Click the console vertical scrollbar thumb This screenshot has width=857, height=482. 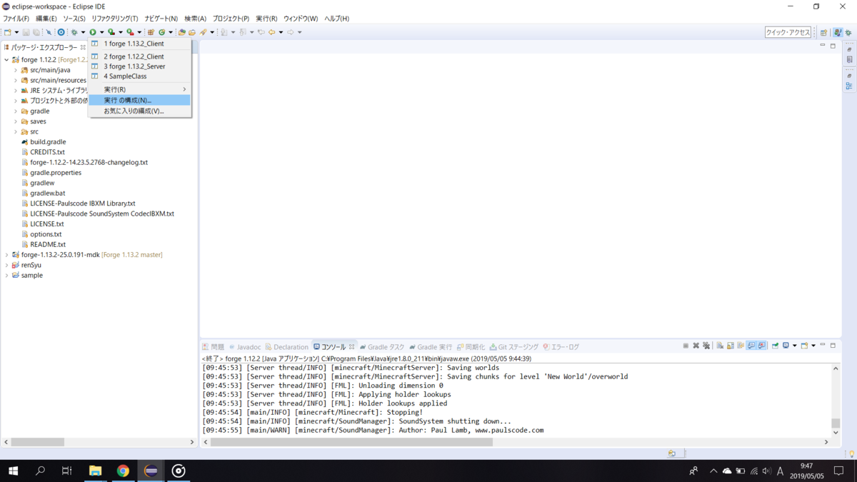pyautogui.click(x=836, y=423)
